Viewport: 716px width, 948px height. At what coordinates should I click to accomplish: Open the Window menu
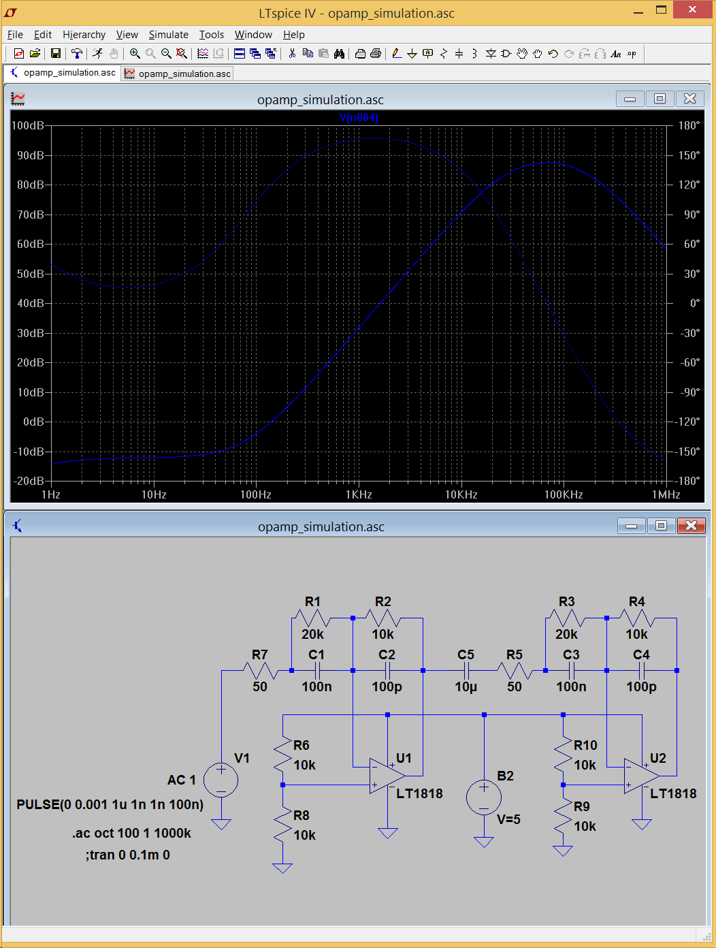pyautogui.click(x=253, y=35)
